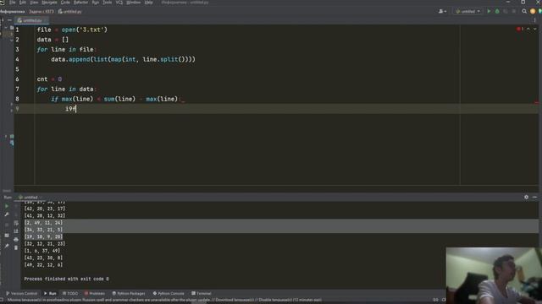Go to previous highlighted error arrow

click(528, 29)
